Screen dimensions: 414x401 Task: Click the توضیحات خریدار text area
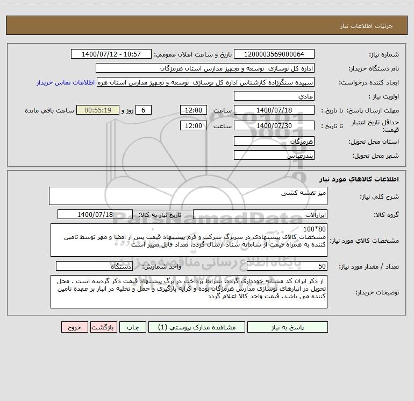pyautogui.click(x=189, y=292)
